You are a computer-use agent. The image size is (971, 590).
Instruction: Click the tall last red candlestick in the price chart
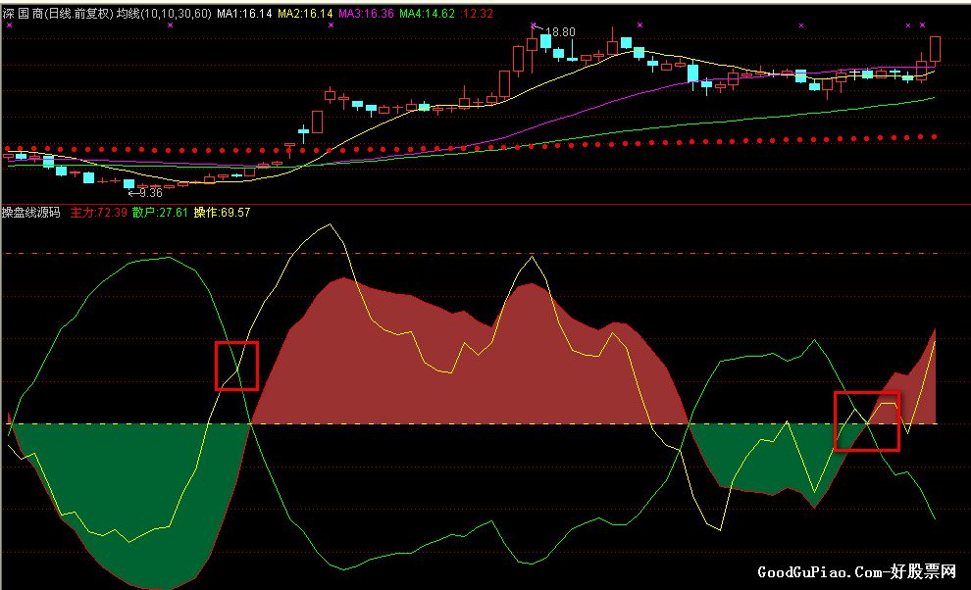(935, 49)
